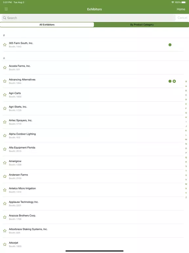The image size is (189, 253).
Task: Mark Alpha Outdoor Lighting as favorite
Action: pyautogui.click(x=5, y=135)
